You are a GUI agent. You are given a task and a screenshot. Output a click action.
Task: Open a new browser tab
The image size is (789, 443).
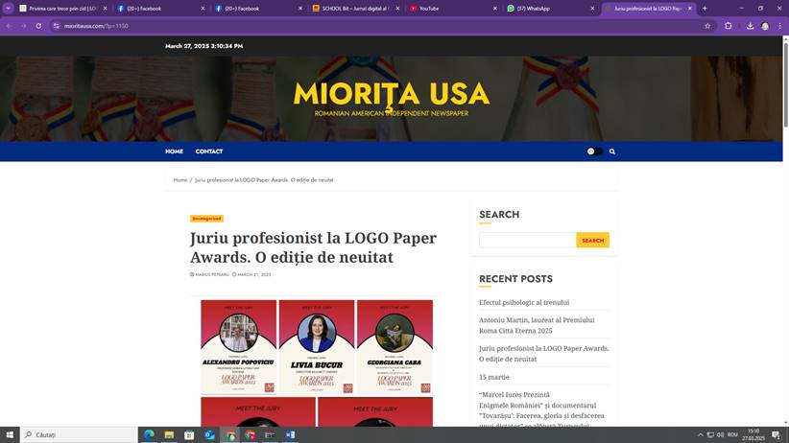tap(705, 9)
